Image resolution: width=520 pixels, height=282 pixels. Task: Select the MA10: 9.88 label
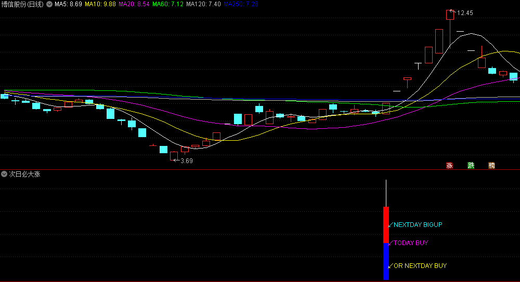(x=100, y=4)
